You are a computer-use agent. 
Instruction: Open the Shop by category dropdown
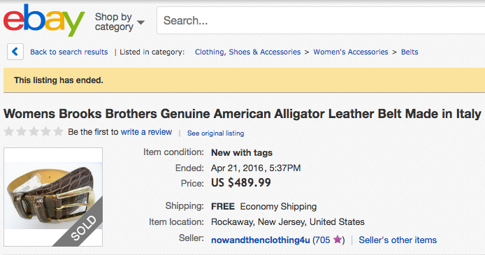tap(120, 22)
